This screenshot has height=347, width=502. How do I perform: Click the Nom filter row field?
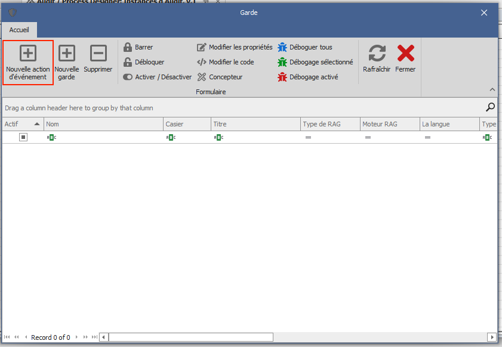click(x=103, y=137)
